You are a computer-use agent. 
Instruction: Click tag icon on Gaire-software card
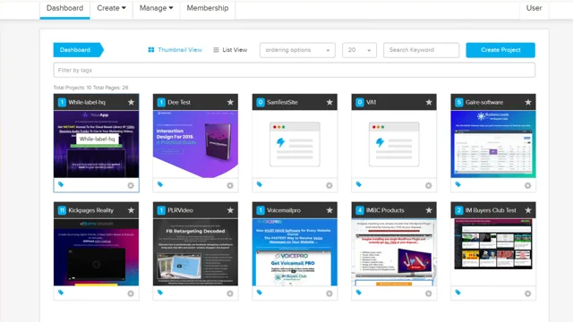[x=458, y=184]
